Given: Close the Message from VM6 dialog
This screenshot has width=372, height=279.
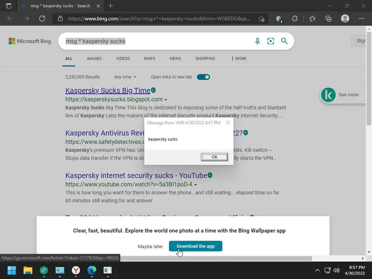Looking at the screenshot, I should (x=228, y=122).
